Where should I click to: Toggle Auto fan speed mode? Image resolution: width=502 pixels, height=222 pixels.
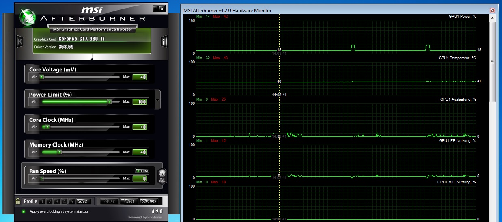click(x=142, y=171)
